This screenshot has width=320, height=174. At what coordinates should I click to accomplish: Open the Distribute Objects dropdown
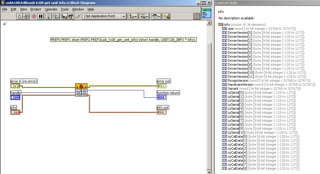coord(144,16)
